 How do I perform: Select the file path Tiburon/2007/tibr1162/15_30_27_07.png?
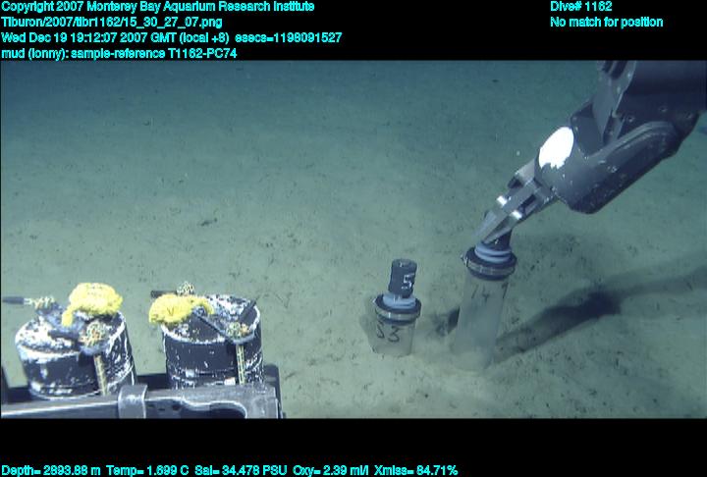(112, 23)
